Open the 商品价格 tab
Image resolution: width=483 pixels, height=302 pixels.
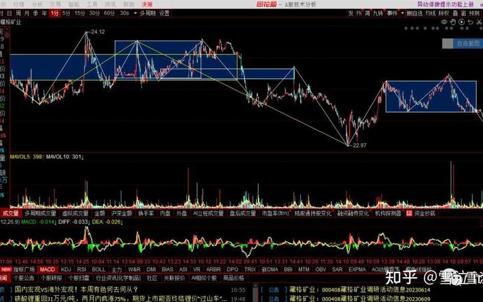point(234,278)
